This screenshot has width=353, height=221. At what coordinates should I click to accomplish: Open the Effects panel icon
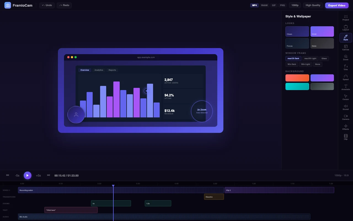[x=346, y=127]
